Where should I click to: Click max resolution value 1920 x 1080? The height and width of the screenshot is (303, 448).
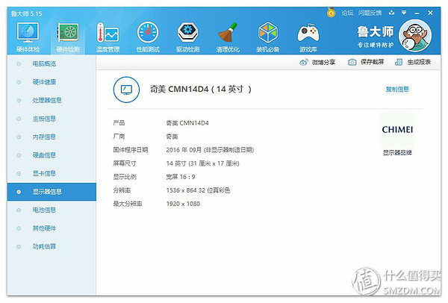tap(183, 204)
